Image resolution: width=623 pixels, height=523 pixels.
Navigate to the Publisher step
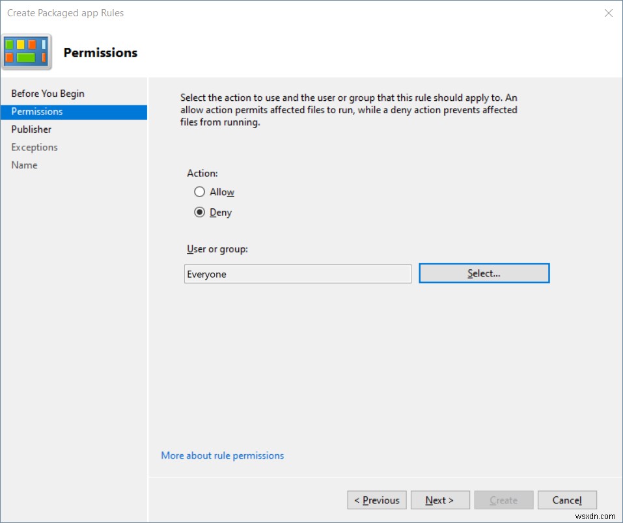pos(31,129)
